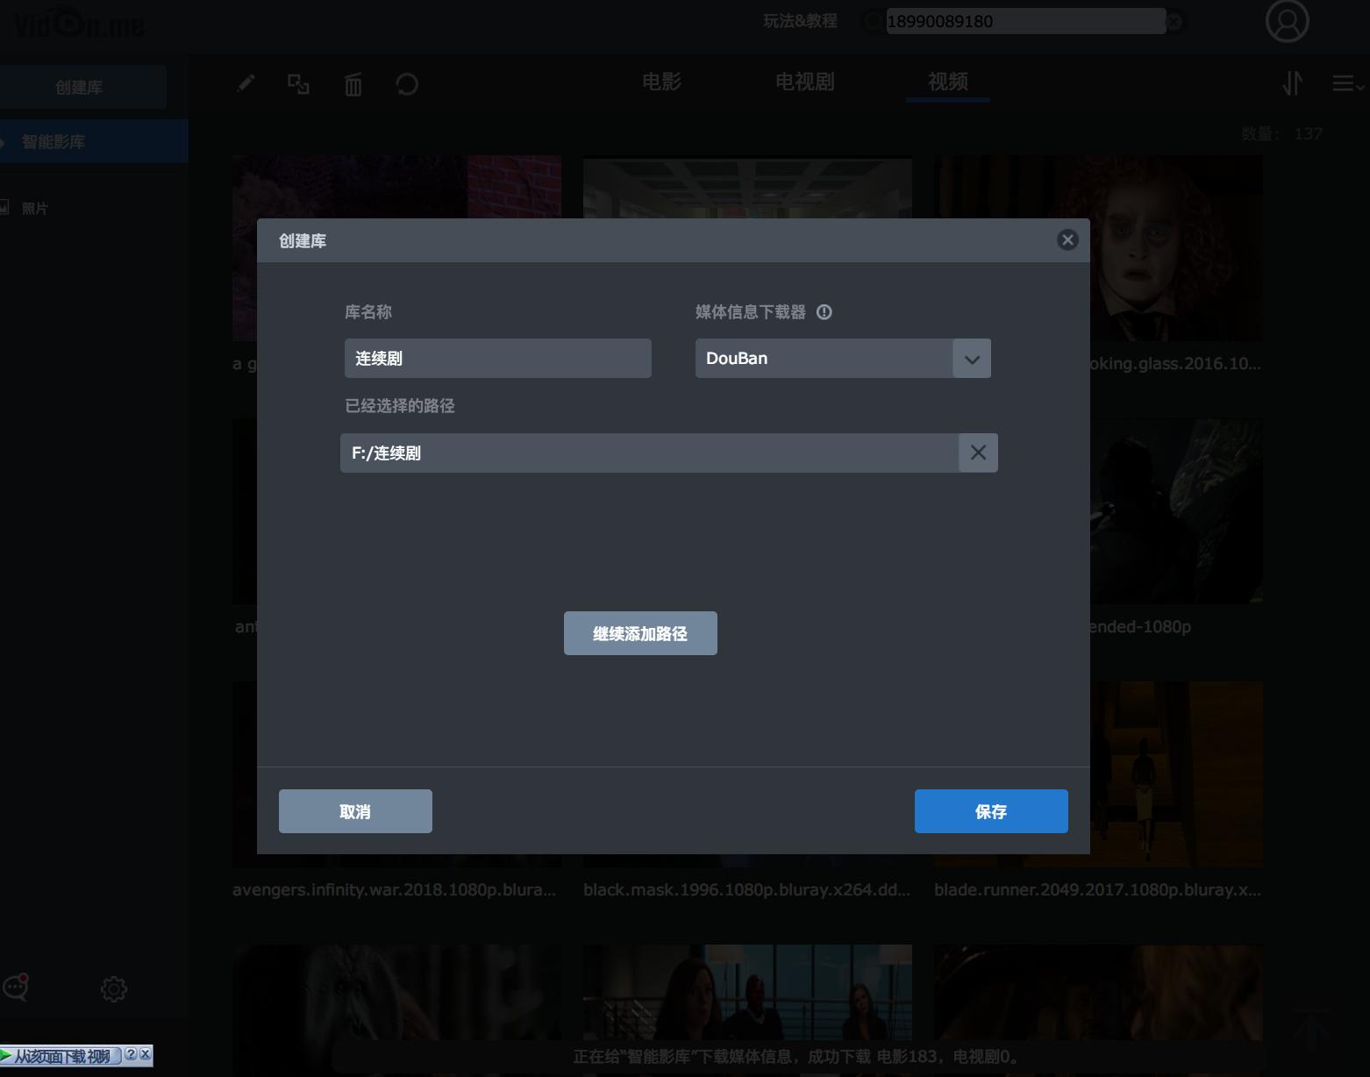
Task: Open 照片 in the sidebar
Action: tap(35, 208)
